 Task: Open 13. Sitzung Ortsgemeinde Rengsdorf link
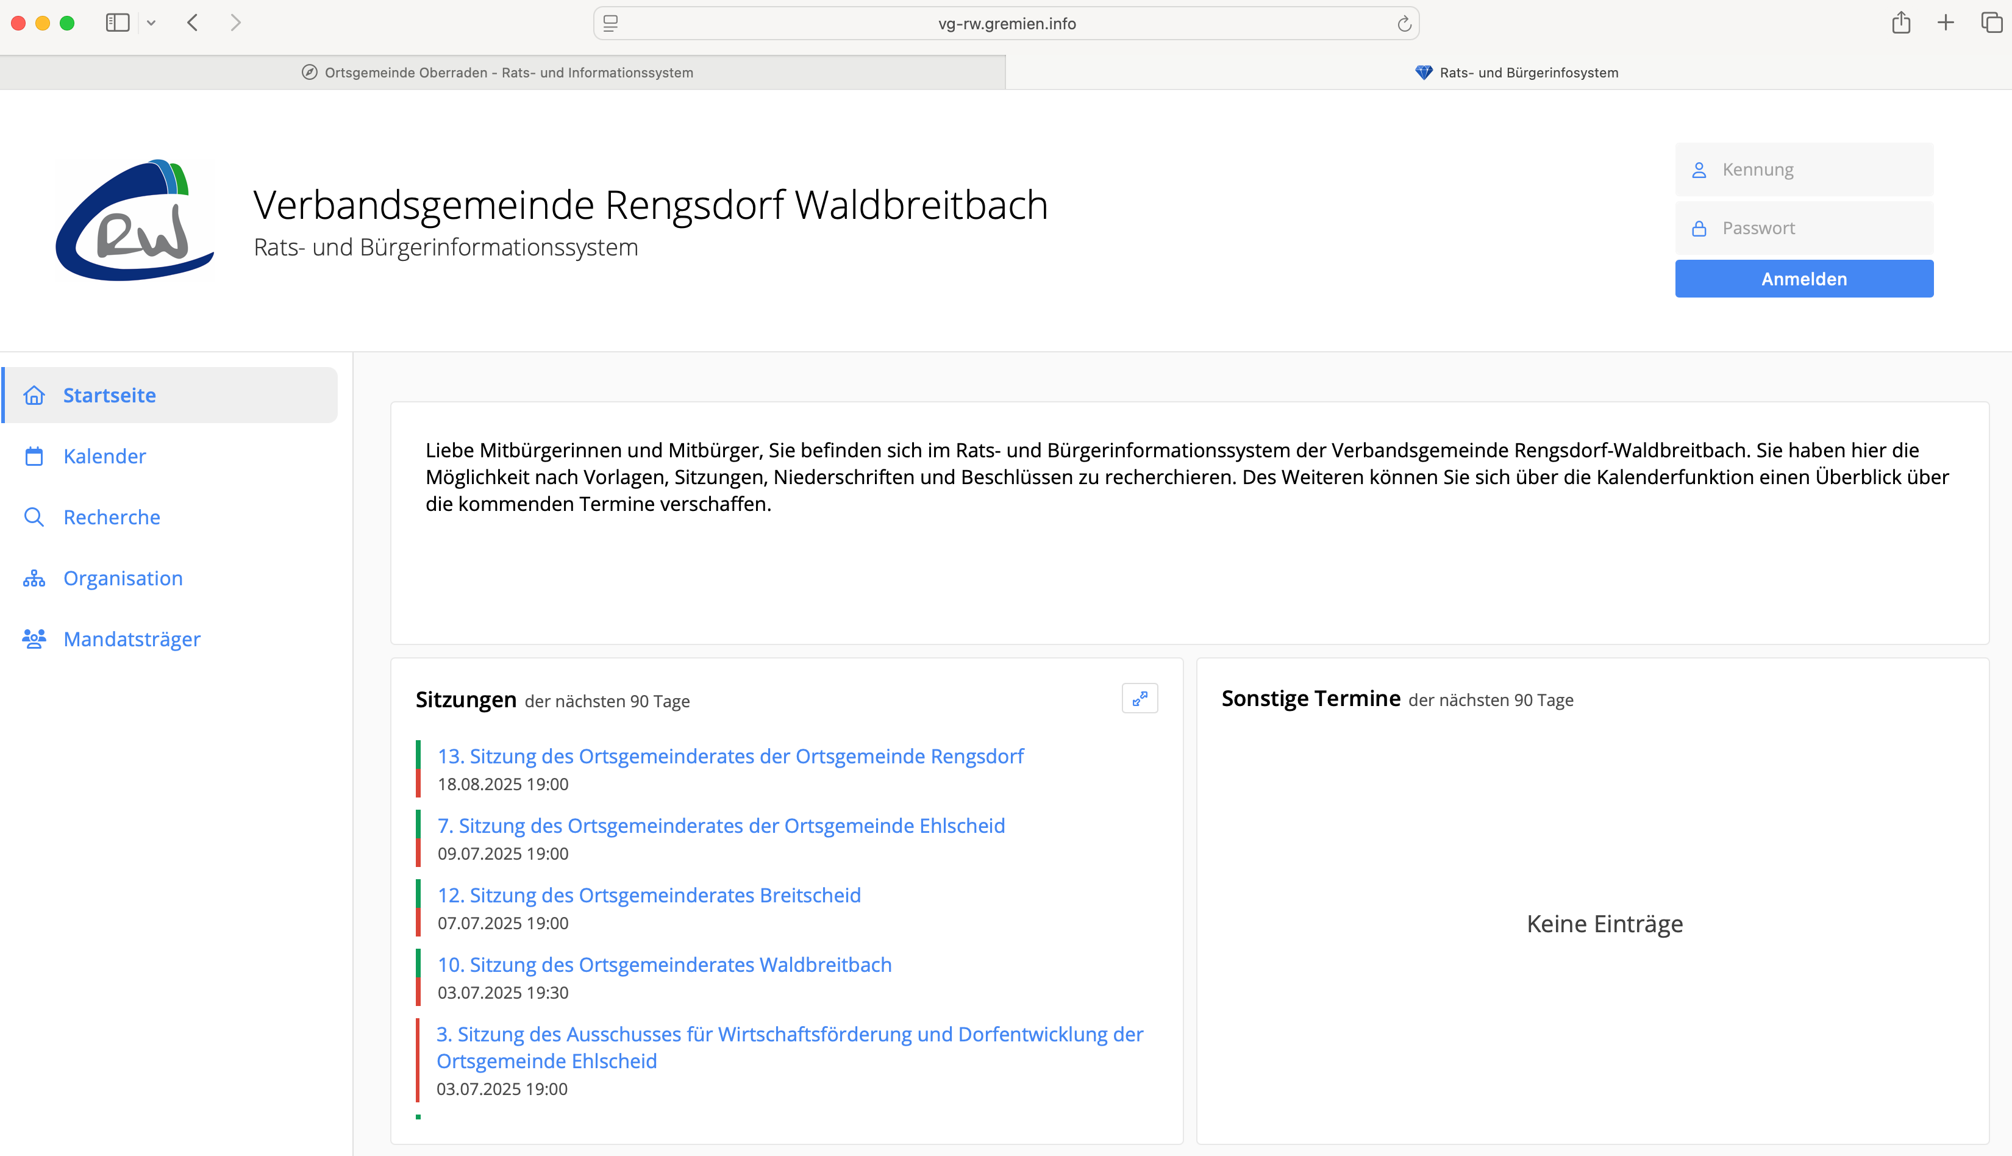click(730, 756)
